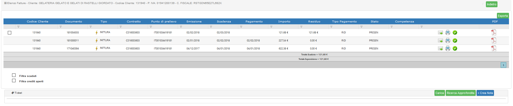Create a note with + Crea Nota
Image resolution: width=513 pixels, height=106 pixels.
(485, 93)
